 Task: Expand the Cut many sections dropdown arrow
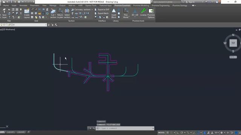[x=92, y=10]
